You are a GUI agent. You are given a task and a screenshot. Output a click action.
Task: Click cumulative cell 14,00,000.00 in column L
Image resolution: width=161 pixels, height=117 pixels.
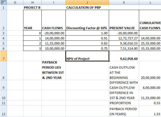pos(150,38)
